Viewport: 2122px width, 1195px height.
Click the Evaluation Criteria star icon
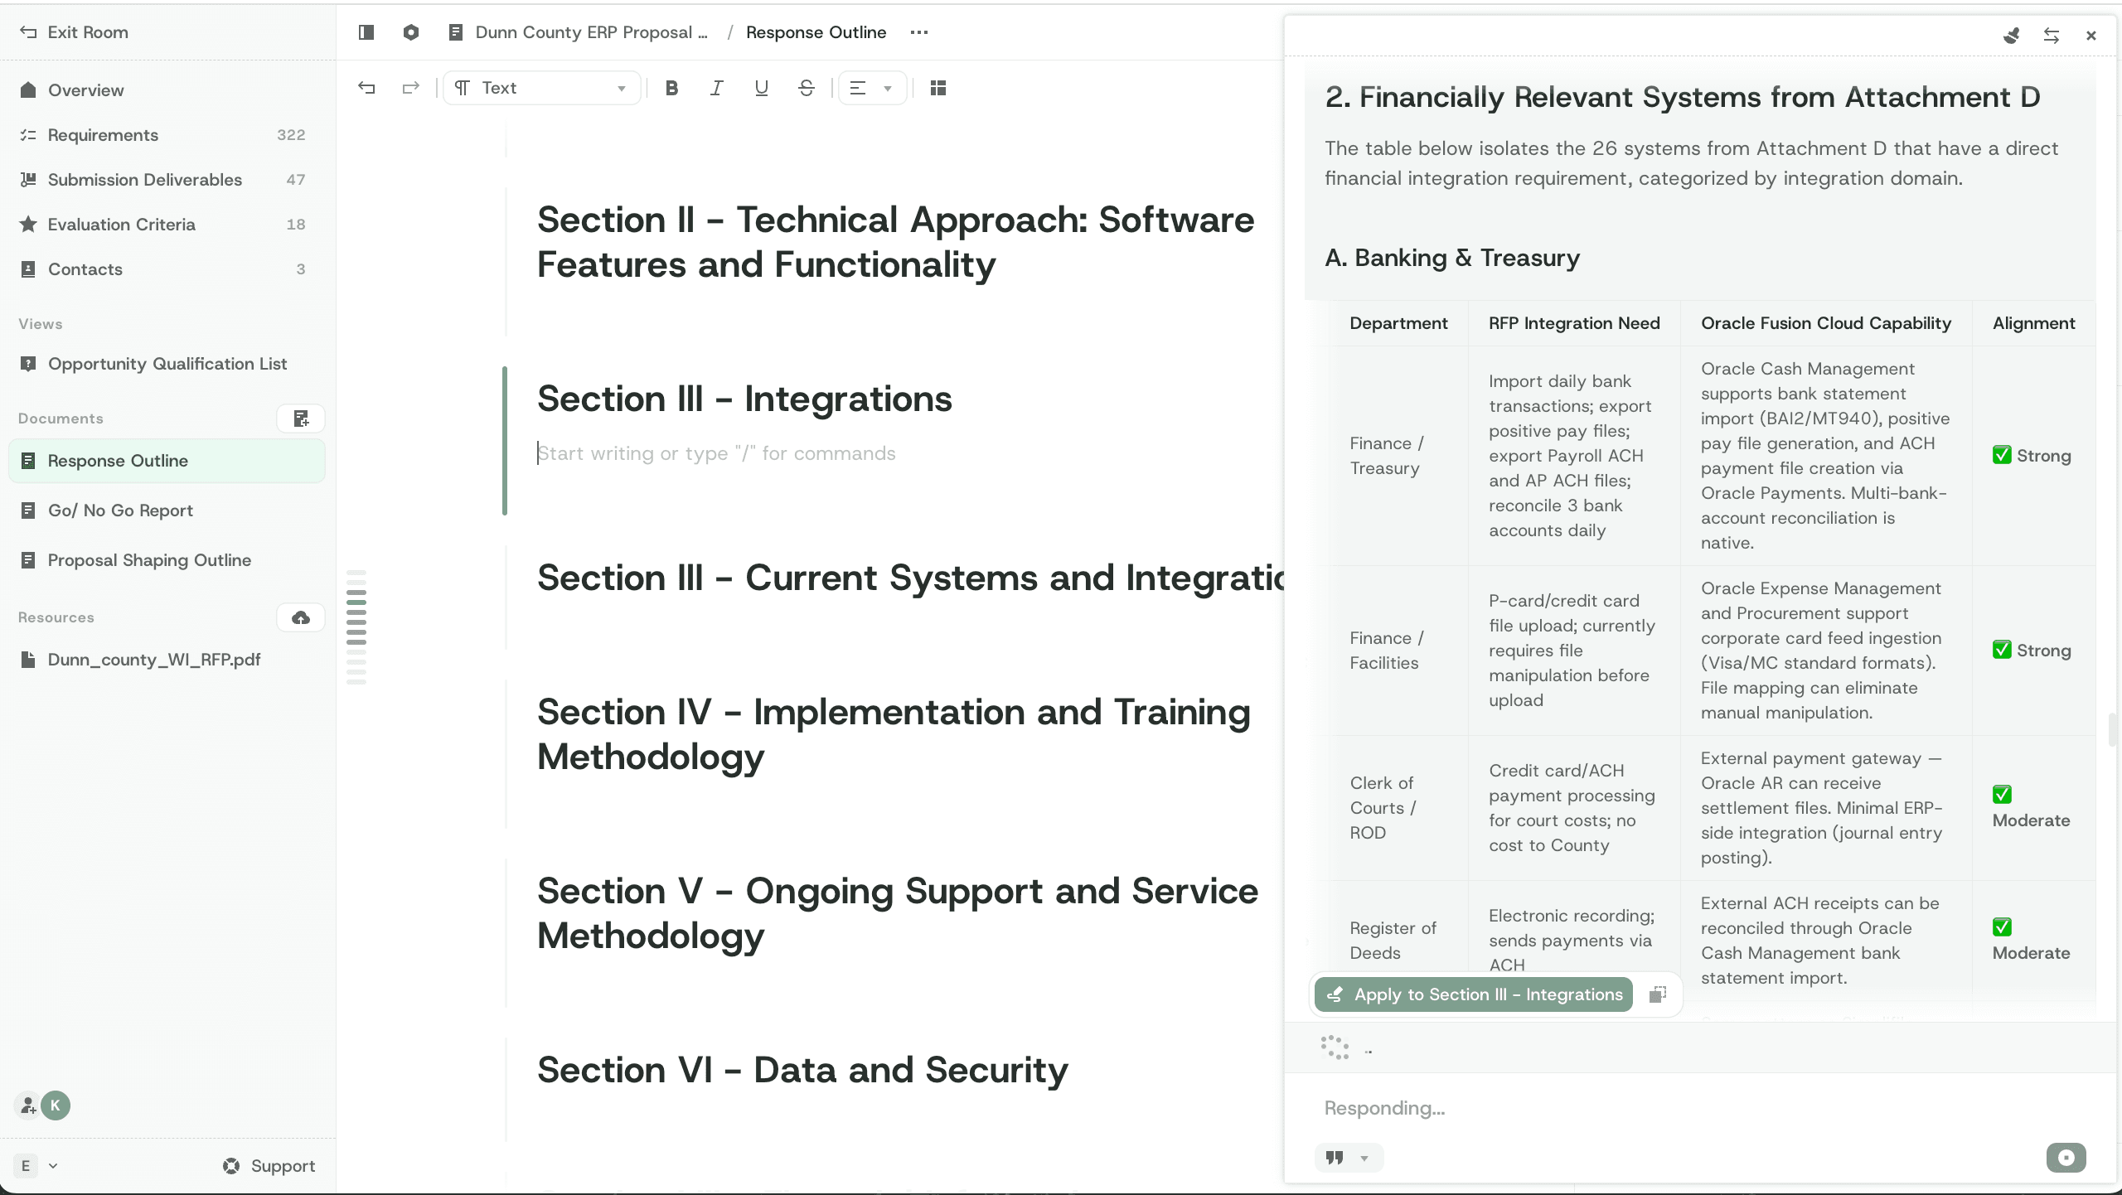tap(27, 224)
